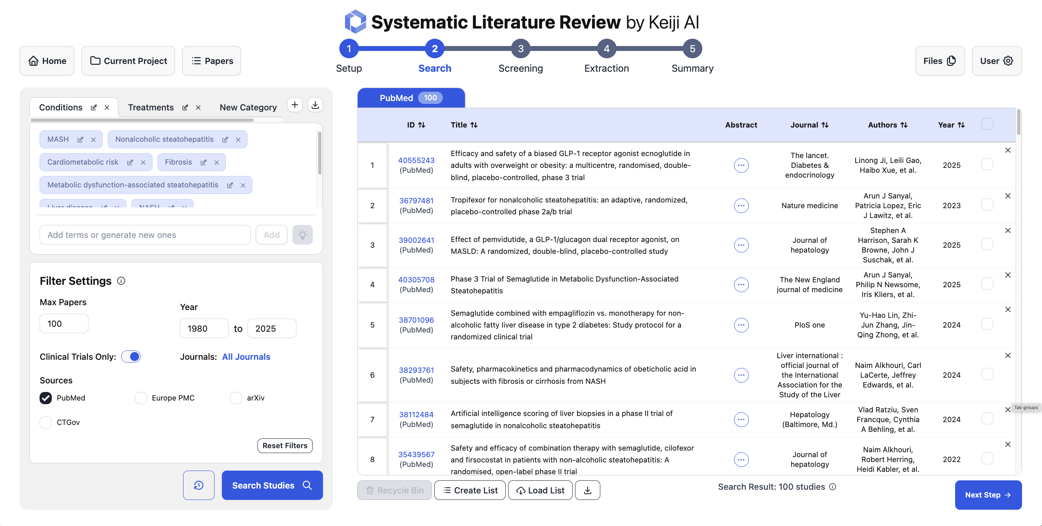This screenshot has height=526, width=1042.
Task: Select the PubMed results tab
Action: click(x=411, y=98)
